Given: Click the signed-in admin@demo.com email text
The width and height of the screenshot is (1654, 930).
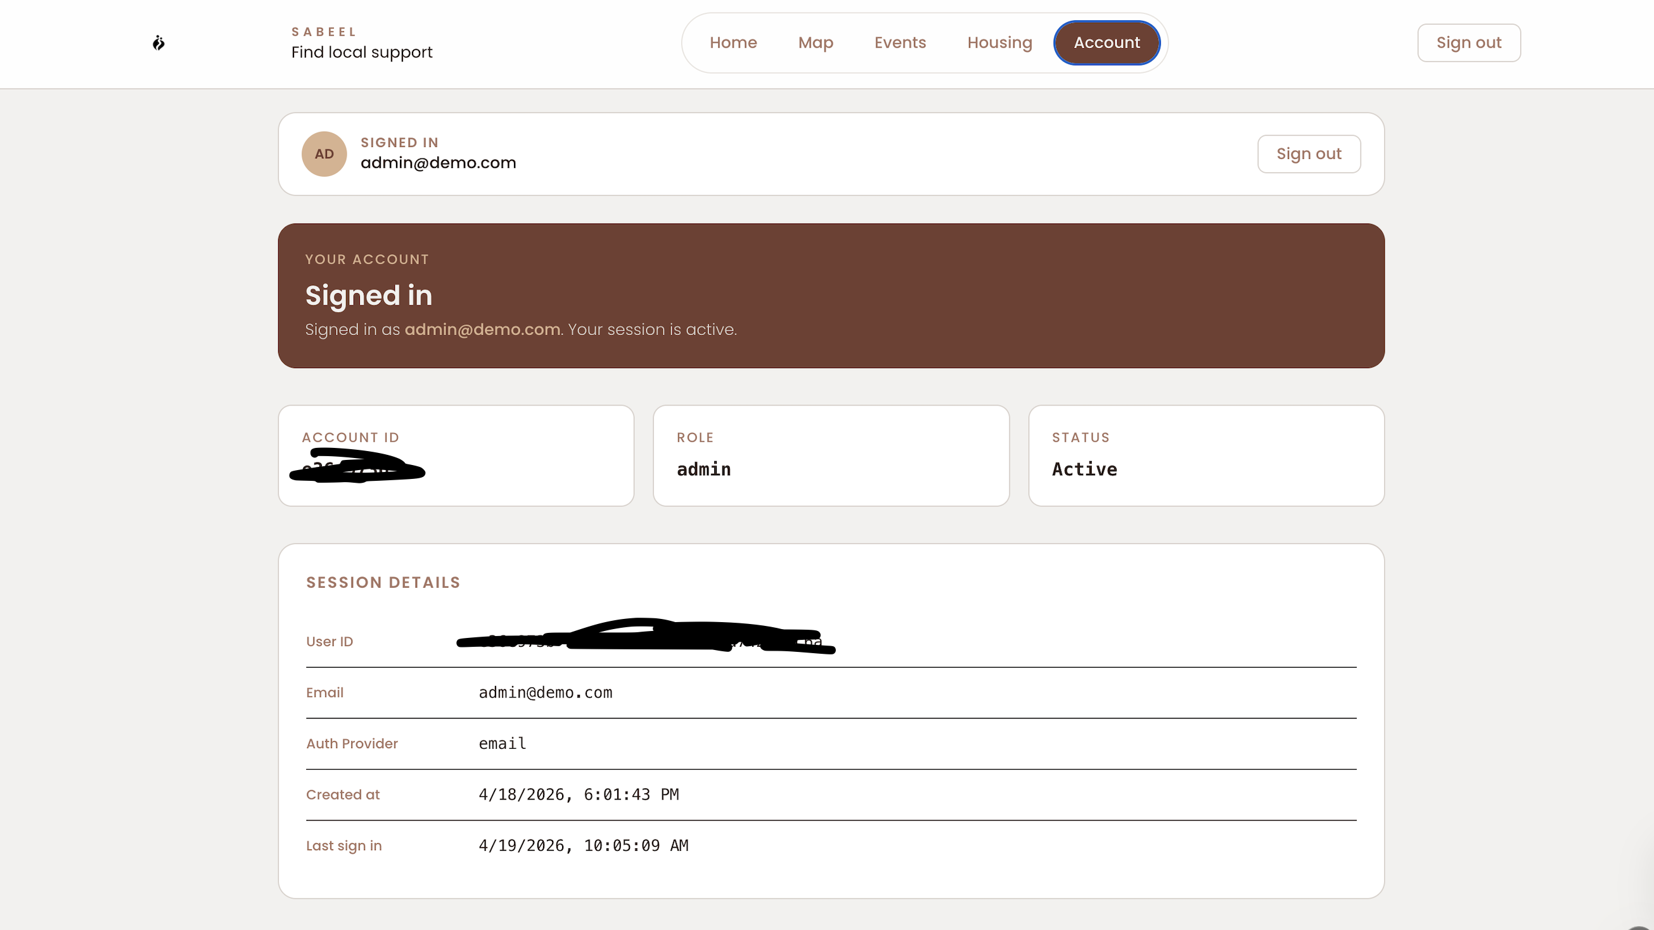Looking at the screenshot, I should [x=438, y=163].
